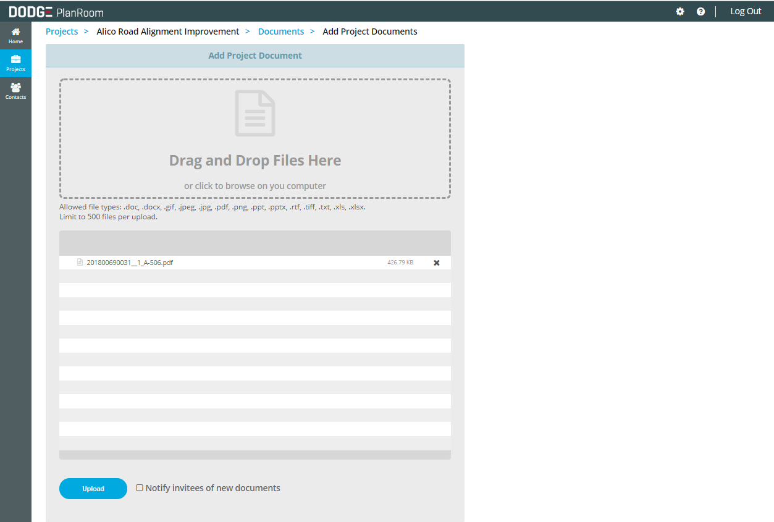
Task: Open the uploaded PDF file link
Action: point(130,262)
